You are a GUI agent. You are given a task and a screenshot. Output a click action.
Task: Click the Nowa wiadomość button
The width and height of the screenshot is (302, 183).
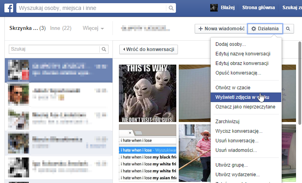click(221, 29)
